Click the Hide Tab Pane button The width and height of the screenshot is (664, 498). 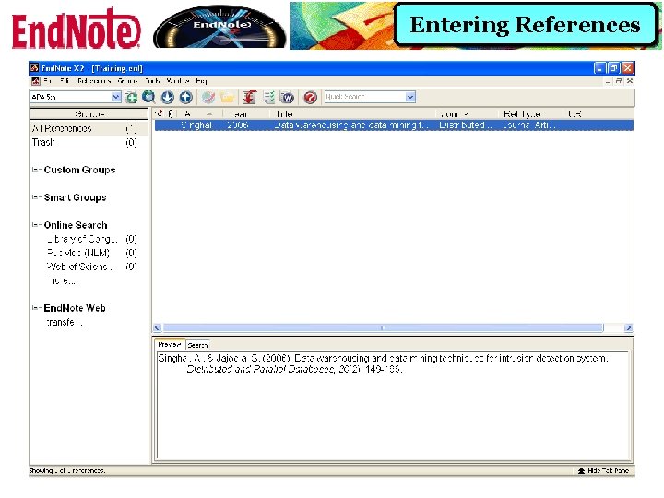(x=603, y=470)
